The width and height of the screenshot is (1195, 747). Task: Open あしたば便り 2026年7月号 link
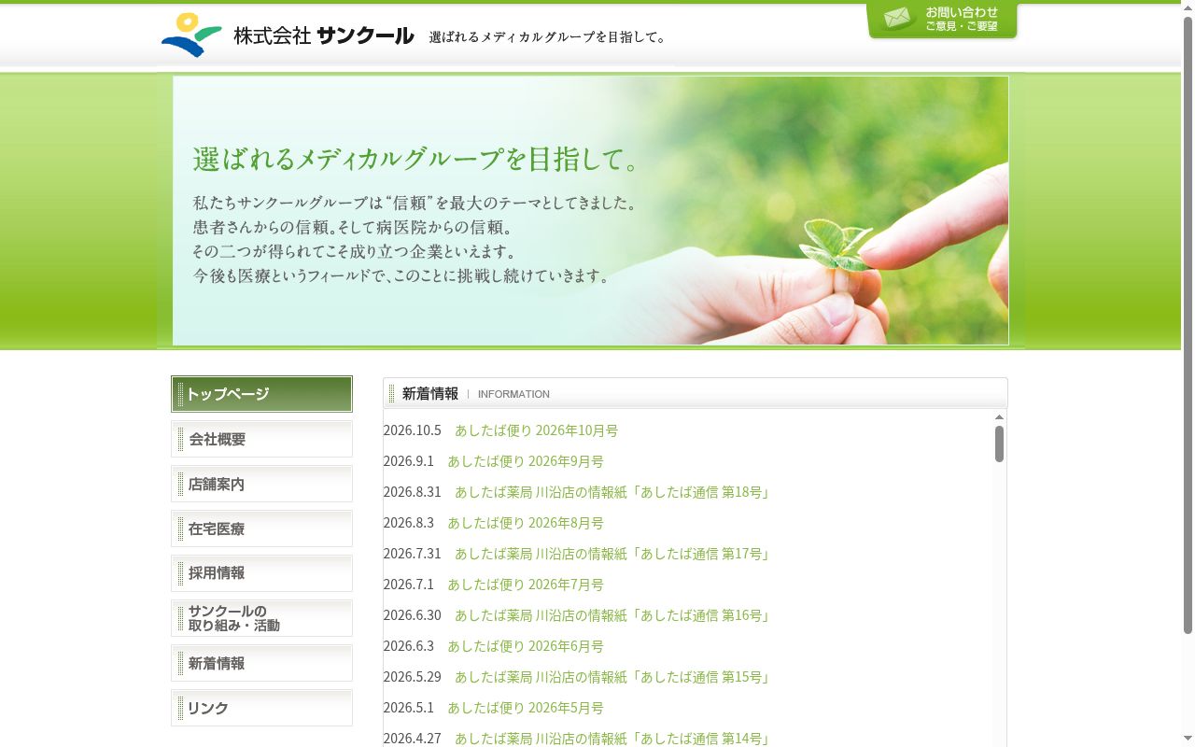tap(525, 585)
